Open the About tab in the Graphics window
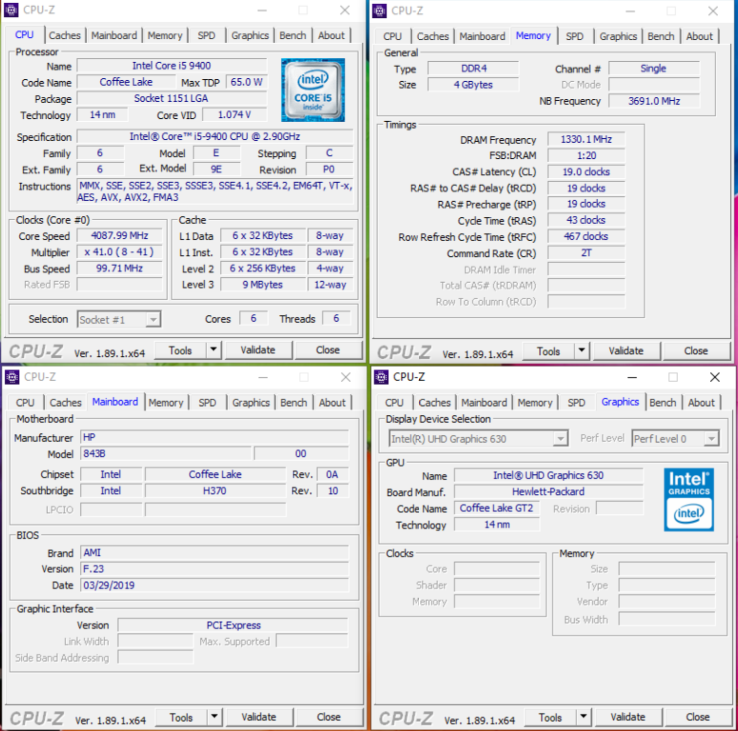The image size is (738, 731). [701, 403]
